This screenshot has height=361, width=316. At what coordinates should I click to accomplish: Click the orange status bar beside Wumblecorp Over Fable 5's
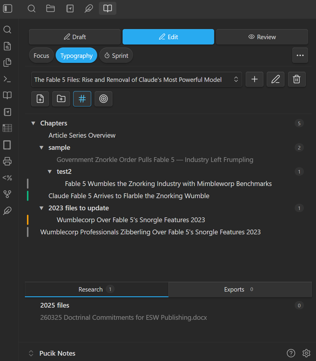tap(28, 220)
